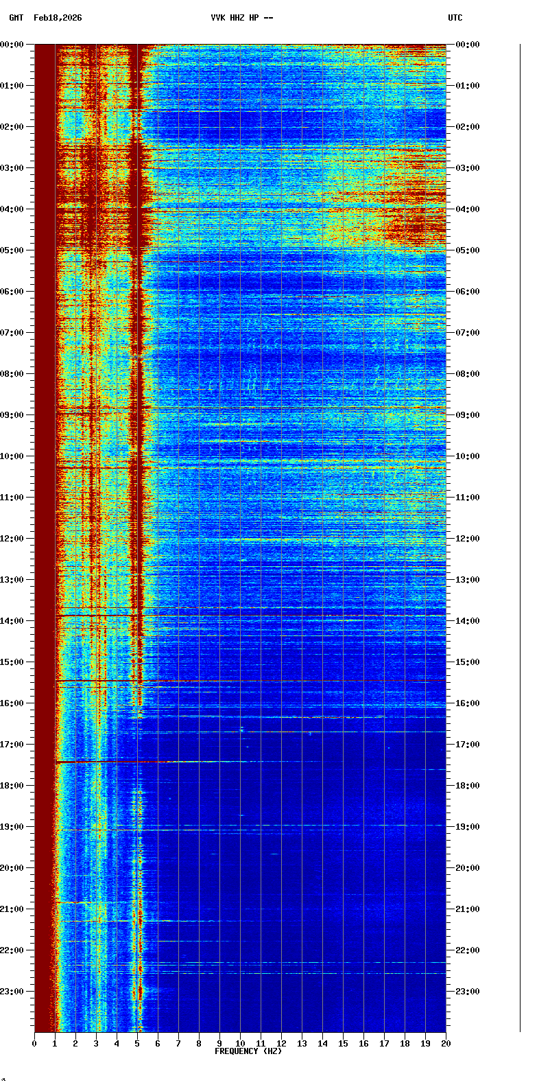
Task: Select the 12:00 label on left axis
Action: click(x=12, y=539)
